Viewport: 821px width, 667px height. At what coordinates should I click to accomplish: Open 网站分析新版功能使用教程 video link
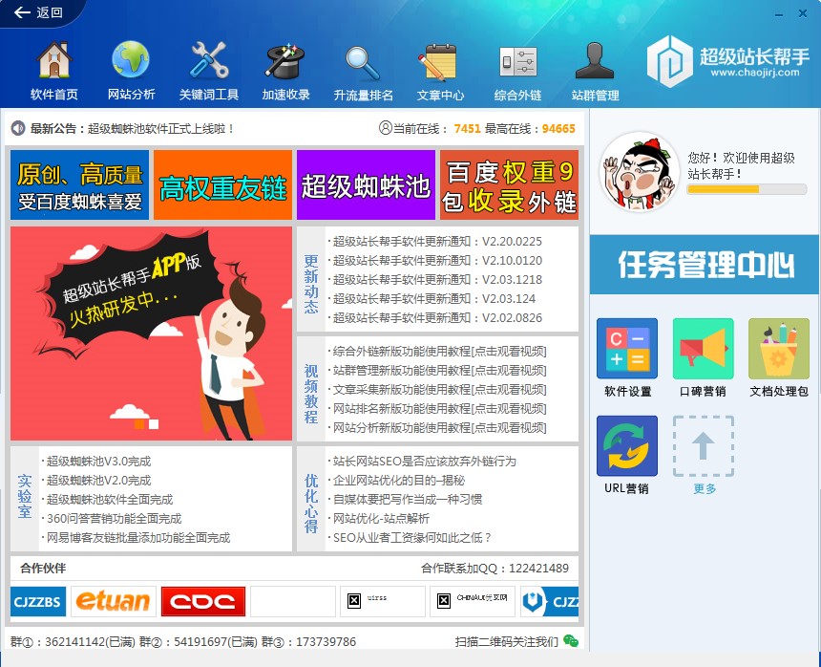(439, 427)
